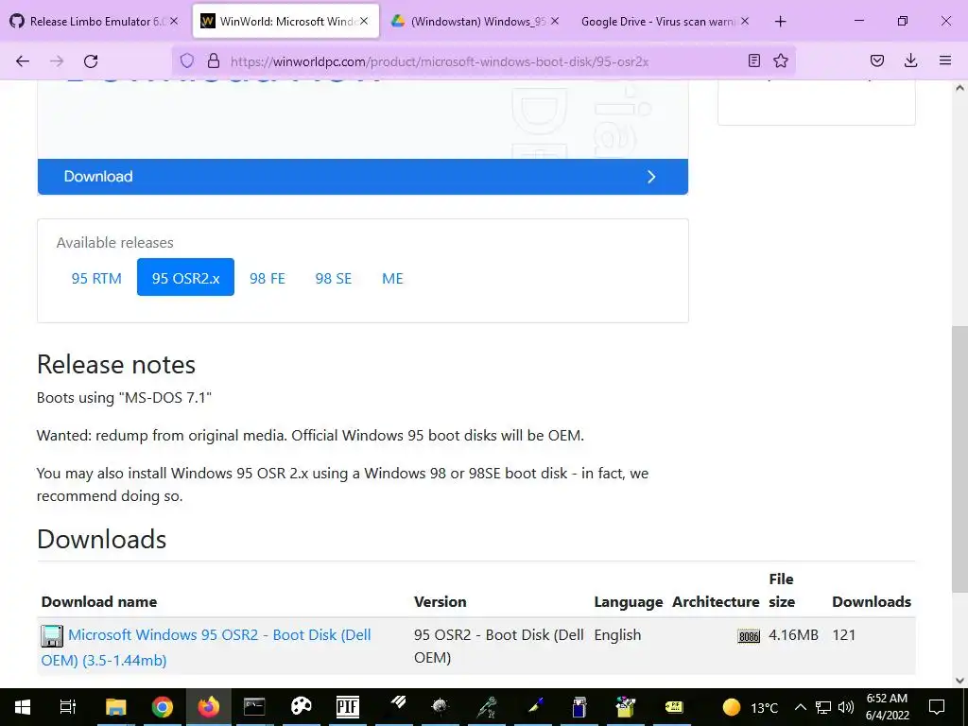Select the ME release
Image resolution: width=968 pixels, height=726 pixels.
[x=392, y=279]
